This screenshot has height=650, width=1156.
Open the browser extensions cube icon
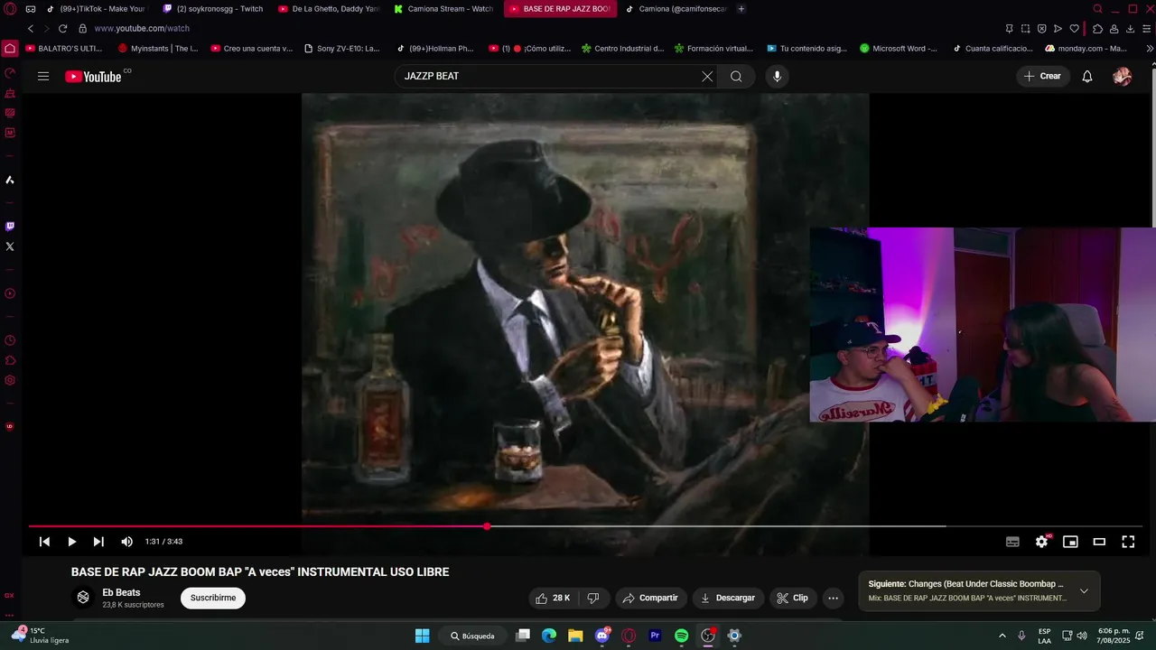tap(1097, 29)
